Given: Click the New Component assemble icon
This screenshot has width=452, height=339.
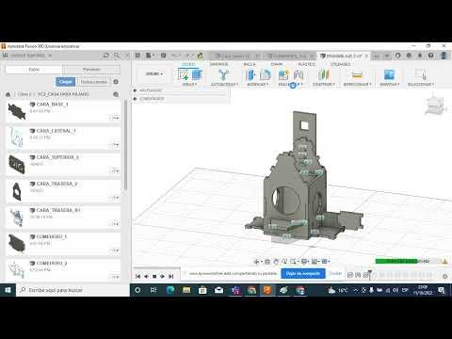Looking at the screenshot, I should coord(283,74).
